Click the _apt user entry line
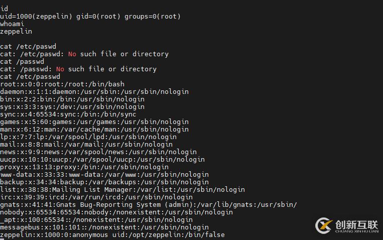383x240 pixels. [96, 220]
